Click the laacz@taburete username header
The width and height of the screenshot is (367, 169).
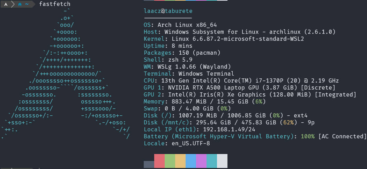[168, 11]
